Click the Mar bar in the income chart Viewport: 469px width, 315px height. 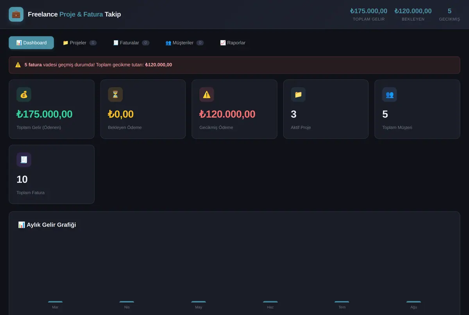55,302
